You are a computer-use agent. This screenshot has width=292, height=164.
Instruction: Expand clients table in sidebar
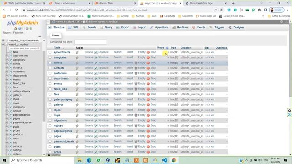coord(7,64)
